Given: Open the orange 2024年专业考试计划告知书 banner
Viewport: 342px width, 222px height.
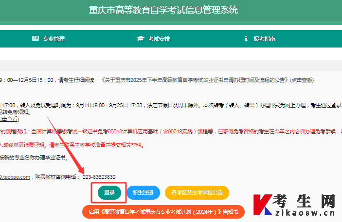Looking at the screenshot, I should 163,212.
